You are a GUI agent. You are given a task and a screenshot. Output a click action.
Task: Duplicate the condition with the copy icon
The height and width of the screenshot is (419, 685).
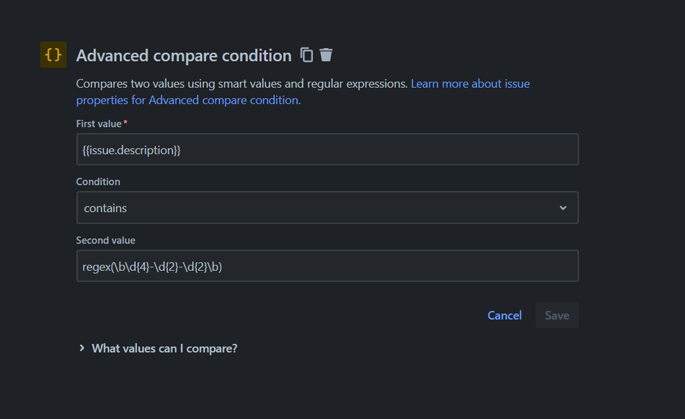(x=307, y=55)
